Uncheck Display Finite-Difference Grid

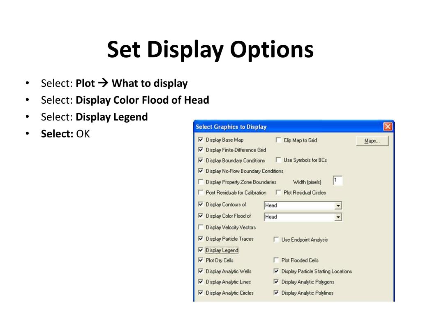point(201,150)
